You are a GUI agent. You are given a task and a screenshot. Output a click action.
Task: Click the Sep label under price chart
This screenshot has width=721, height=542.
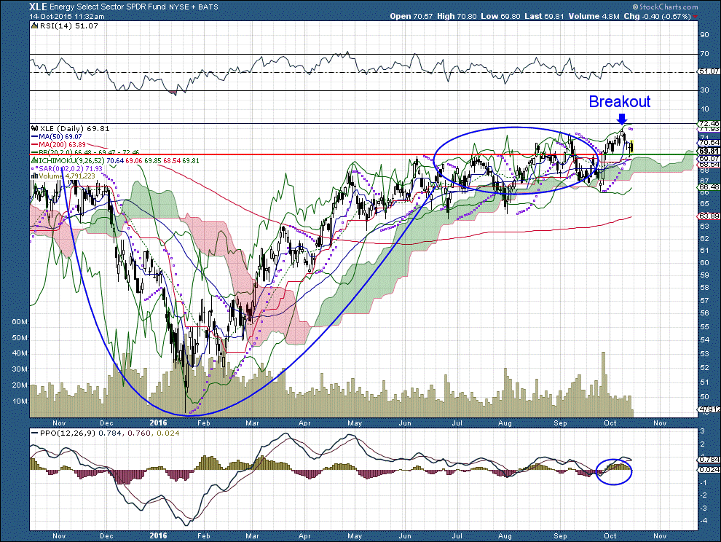pos(560,423)
